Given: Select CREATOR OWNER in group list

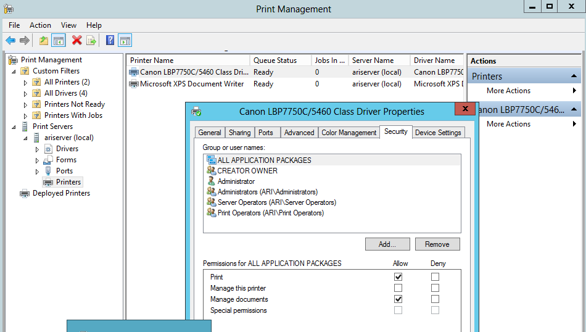Looking at the screenshot, I should coord(247,170).
